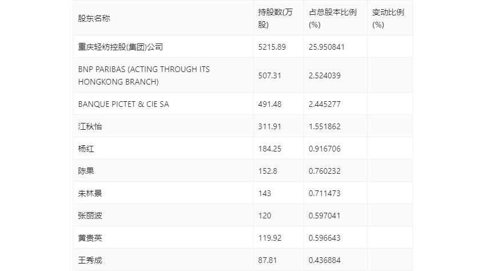Click the percentage 0.597041
Screen dimensions: 486x271
[x=325, y=216]
